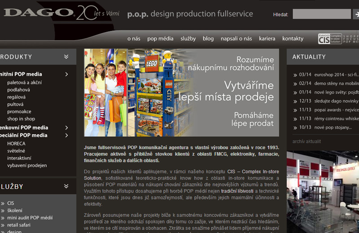Collapse the Služby panel with double chevron
Image resolution: width=359 pixels, height=233 pixels.
pyautogui.click(x=66, y=186)
